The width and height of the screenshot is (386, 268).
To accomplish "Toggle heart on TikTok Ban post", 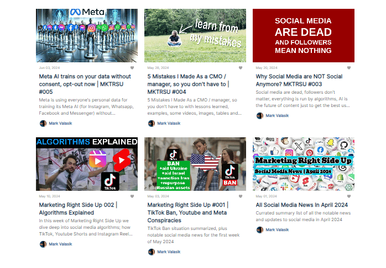I will coord(241,196).
